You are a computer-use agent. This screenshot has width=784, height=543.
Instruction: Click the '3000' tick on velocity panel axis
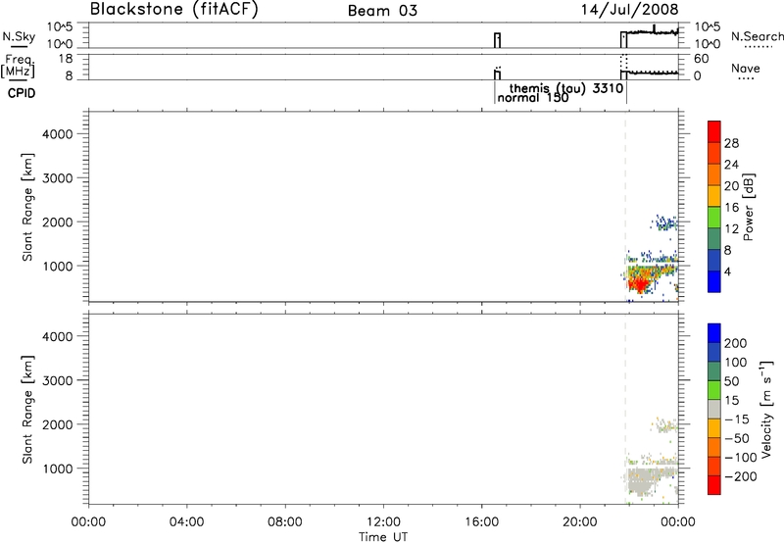(x=58, y=380)
